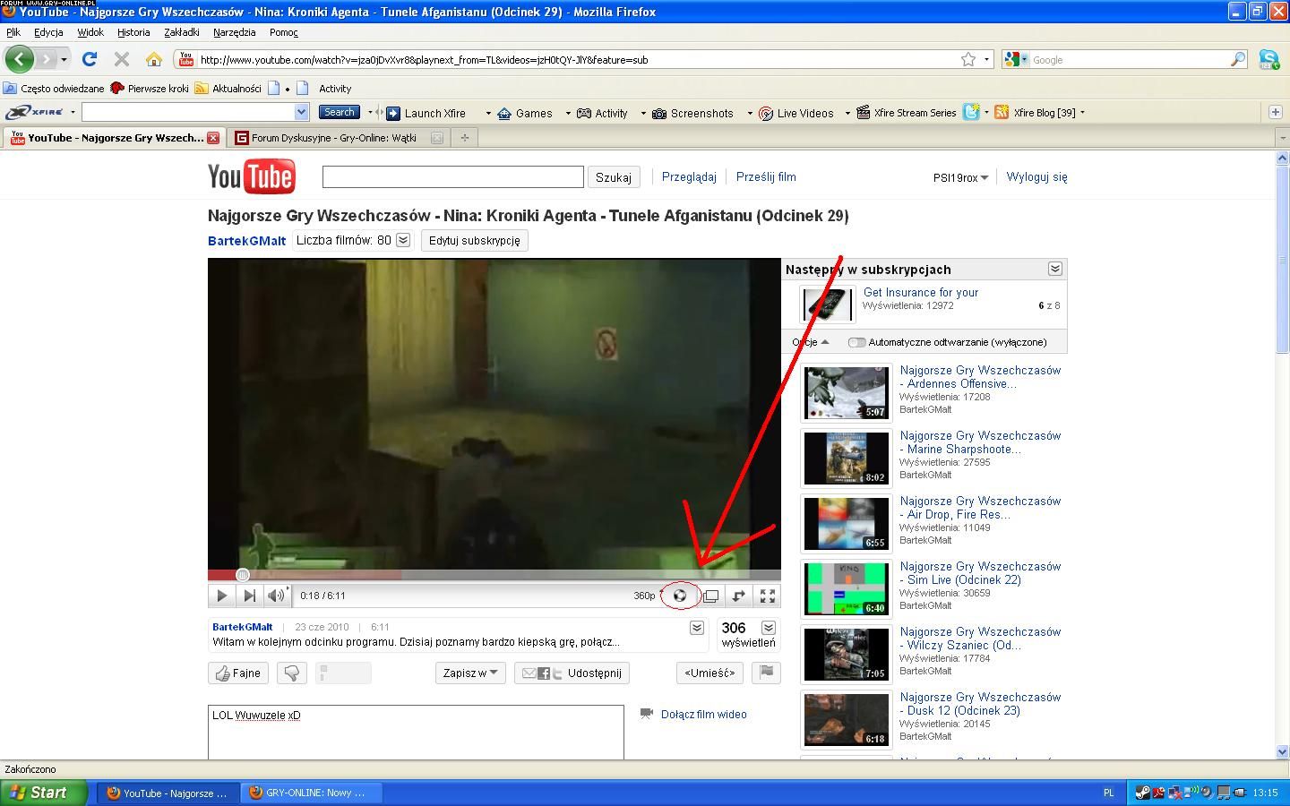Open the Ardennes Offensive video thumbnail
The width and height of the screenshot is (1290, 806).
pyautogui.click(x=846, y=392)
